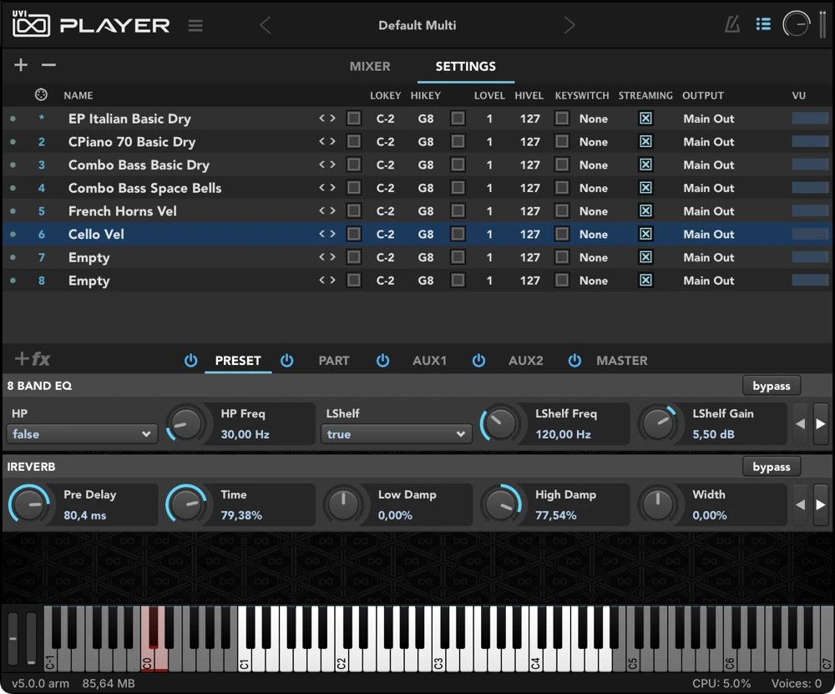Disable streaming for Cello Vel

tap(645, 234)
